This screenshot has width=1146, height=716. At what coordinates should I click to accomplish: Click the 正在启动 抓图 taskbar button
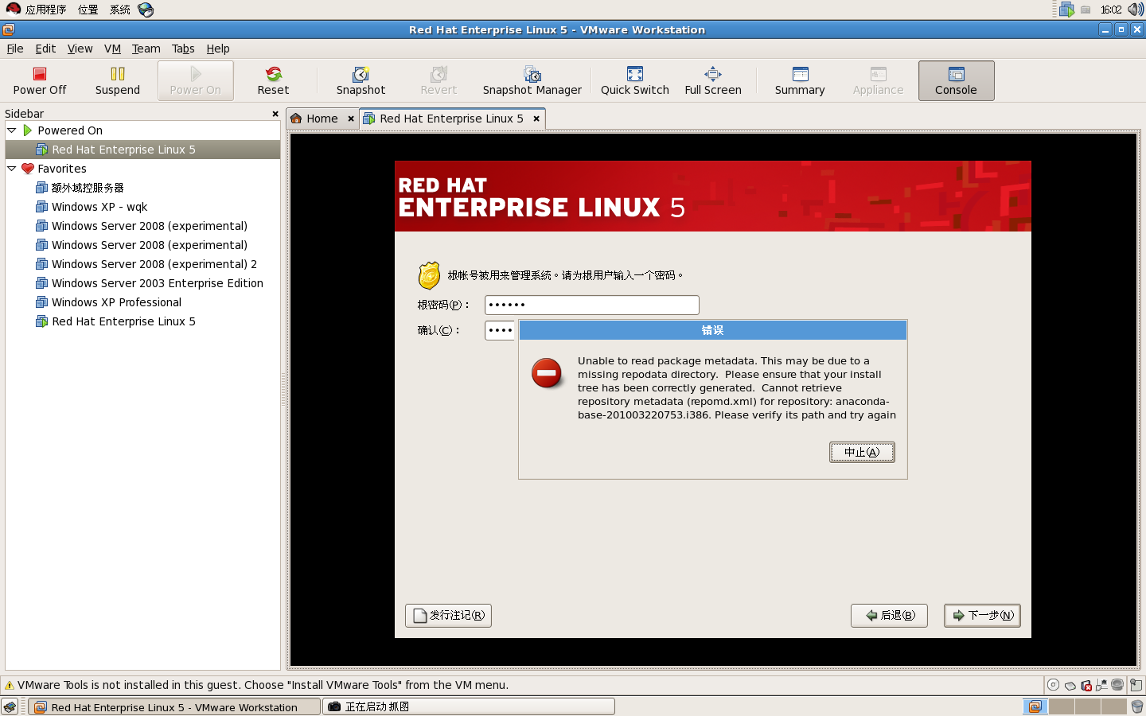(469, 706)
